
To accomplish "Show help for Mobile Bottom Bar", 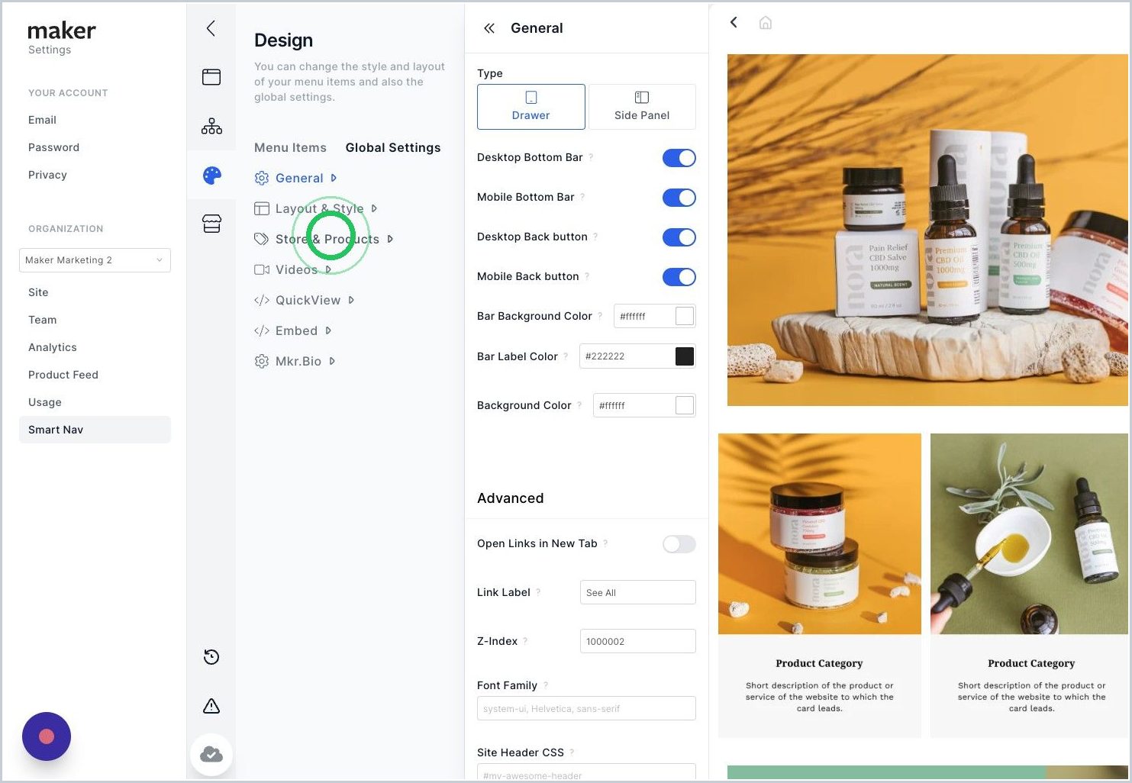I will (582, 197).
